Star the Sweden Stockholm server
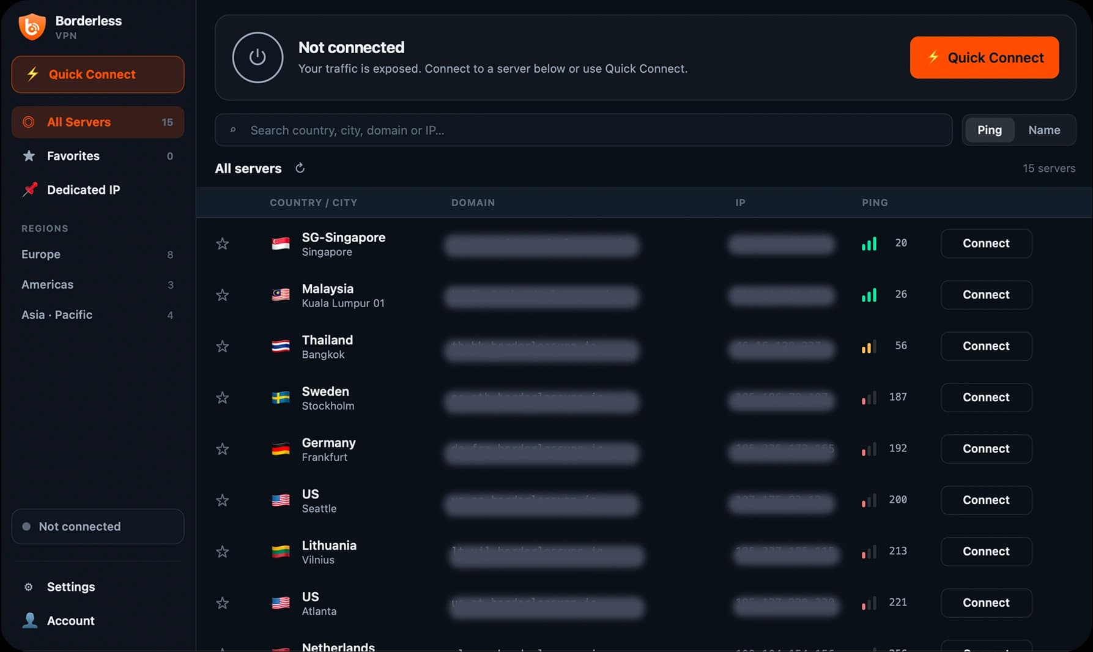 tap(223, 398)
